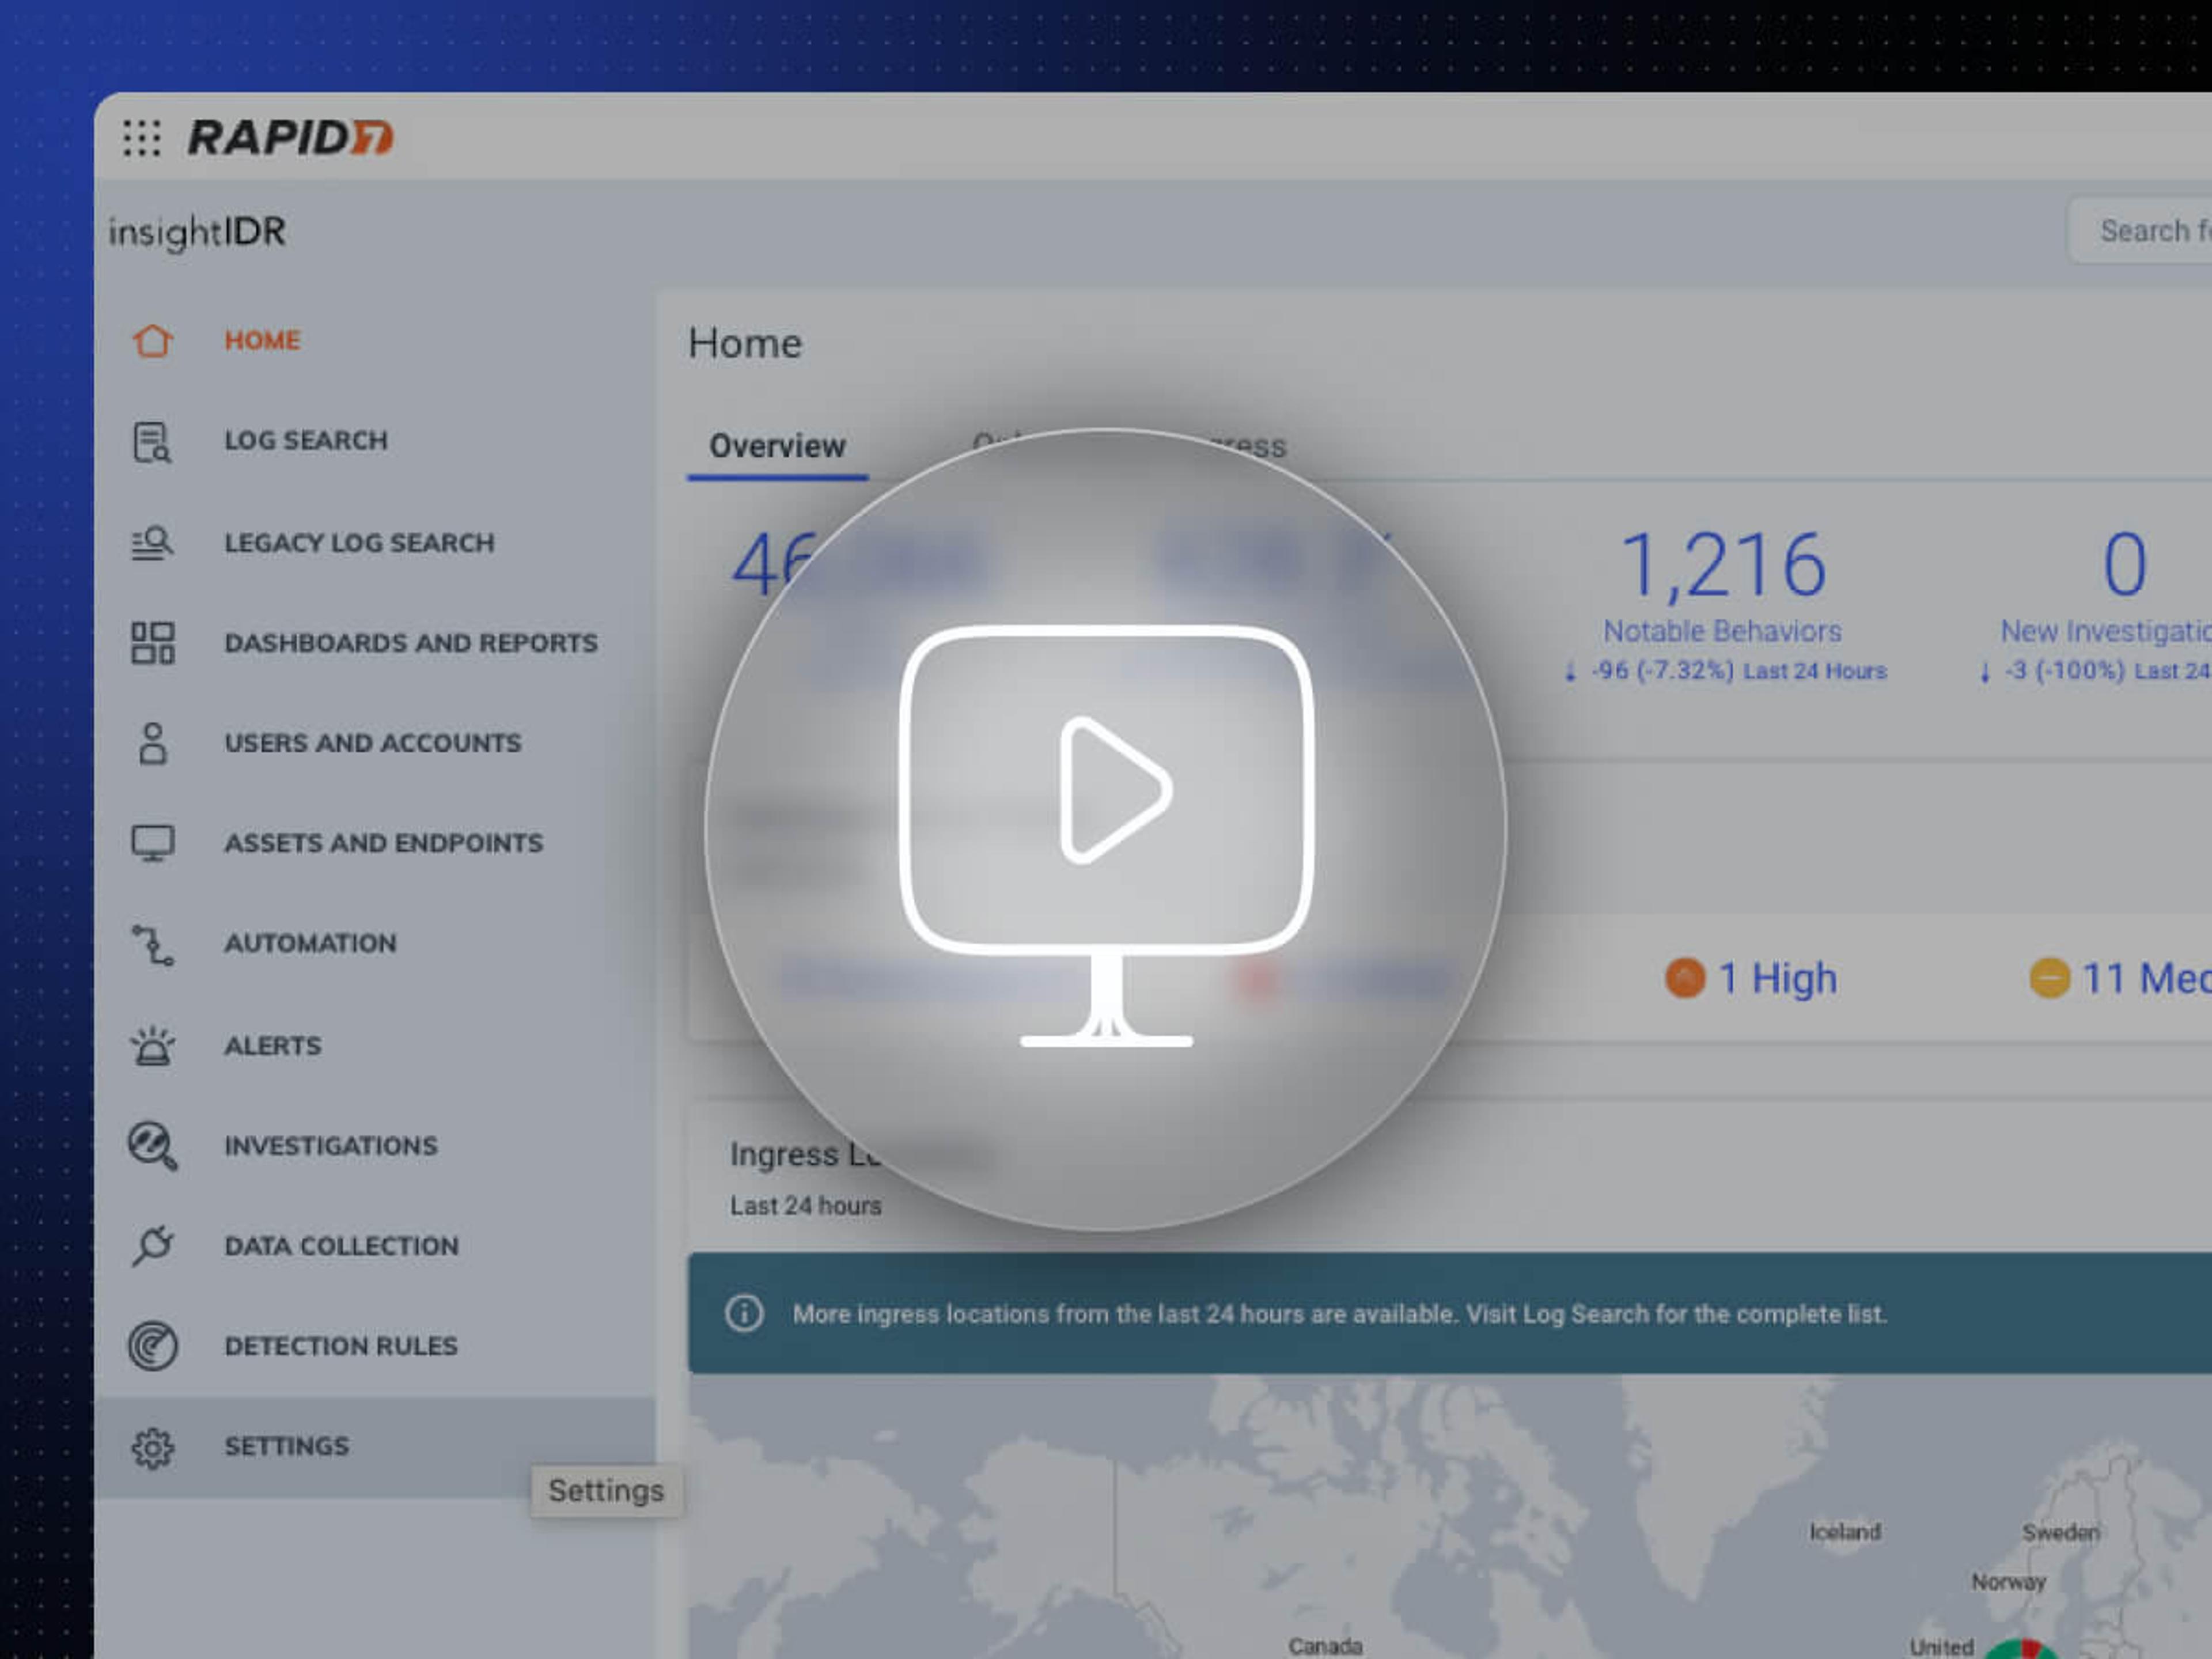The image size is (2212, 1659).
Task: Click the Investigations magnifier icon
Action: pyautogui.click(x=152, y=1146)
